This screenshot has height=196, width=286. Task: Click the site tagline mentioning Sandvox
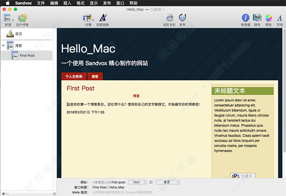[x=105, y=63]
